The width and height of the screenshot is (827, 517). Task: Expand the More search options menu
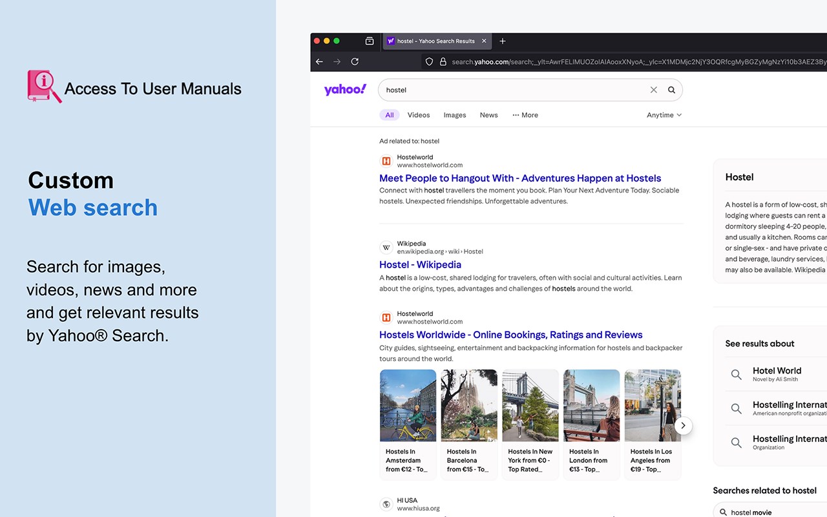click(x=525, y=115)
